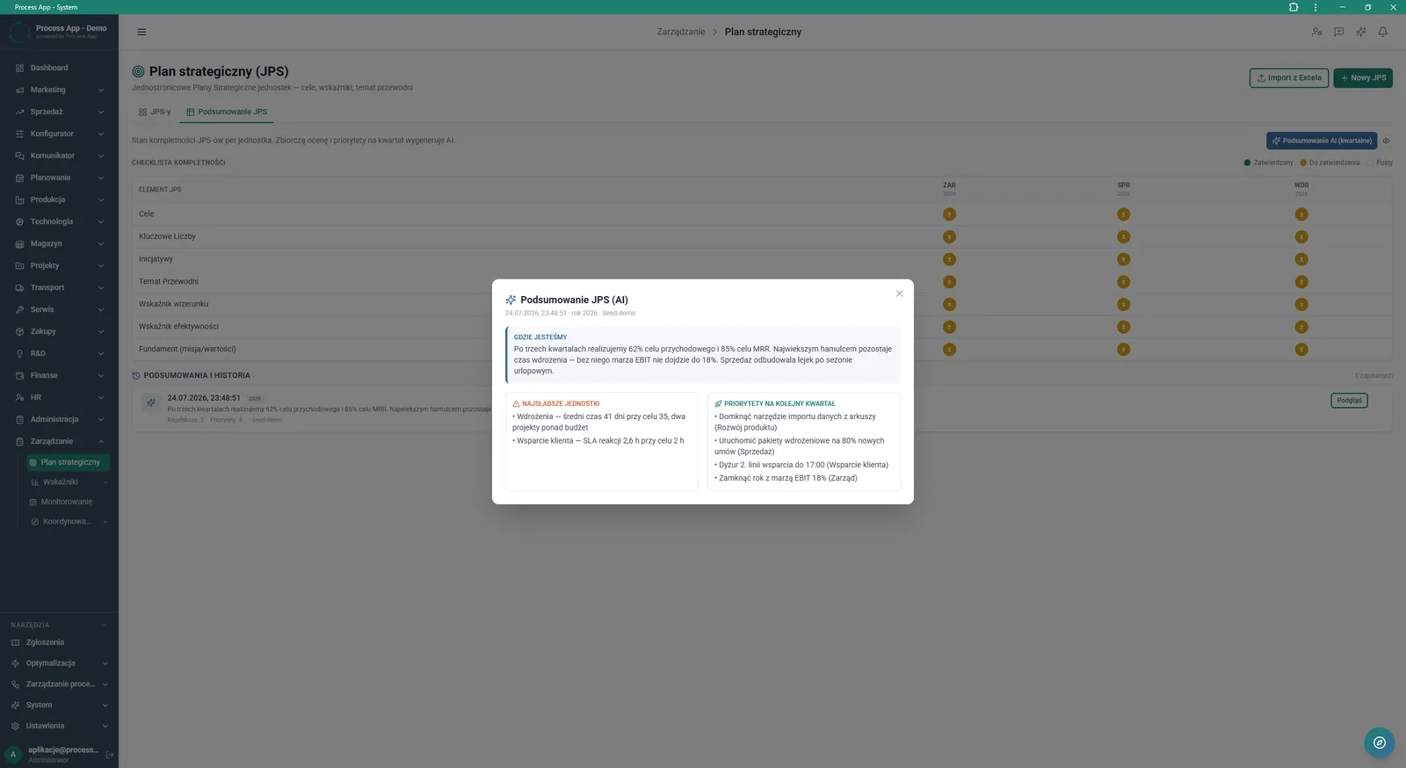Click the Marketing megaphone icon
The height and width of the screenshot is (768, 1406).
pos(19,90)
